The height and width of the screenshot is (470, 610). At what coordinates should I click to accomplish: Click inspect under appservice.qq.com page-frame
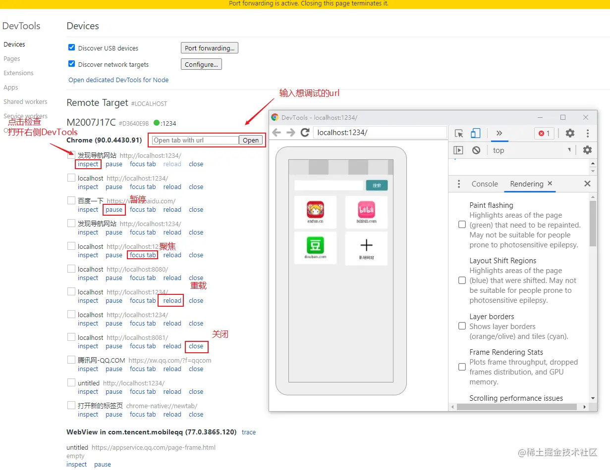(x=77, y=464)
